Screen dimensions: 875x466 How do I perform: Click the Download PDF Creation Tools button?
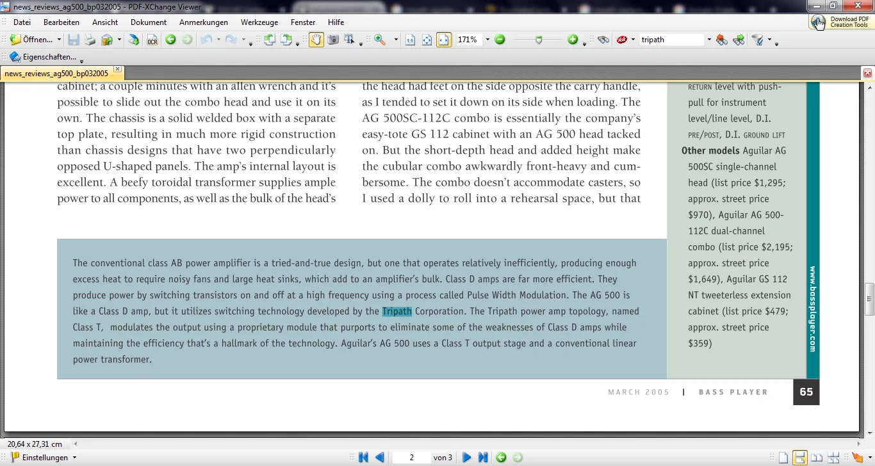(840, 22)
